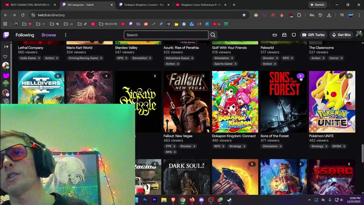Open the Chrome extensions puzzle icon
This screenshot has height=205, width=364.
299,15
